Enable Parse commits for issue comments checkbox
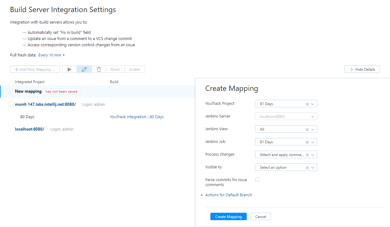 [257, 180]
